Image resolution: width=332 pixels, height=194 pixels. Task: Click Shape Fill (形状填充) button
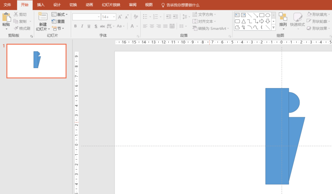point(319,14)
